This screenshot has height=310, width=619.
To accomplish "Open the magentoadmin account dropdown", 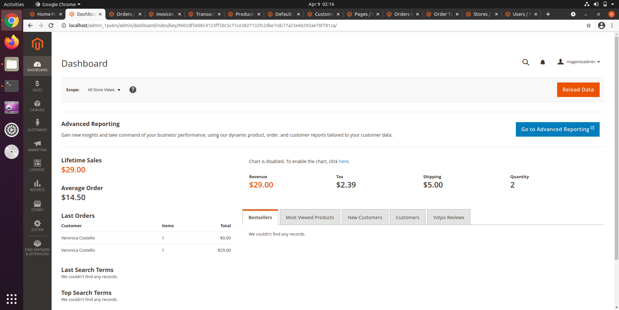I will click(x=579, y=62).
